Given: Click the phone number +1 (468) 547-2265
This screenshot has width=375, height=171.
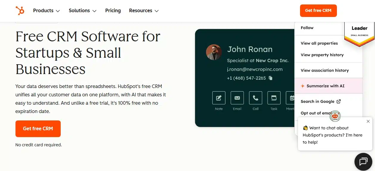Looking at the screenshot, I should point(246,78).
